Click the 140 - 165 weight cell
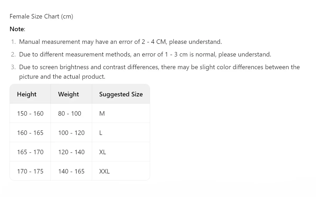 [71, 171]
